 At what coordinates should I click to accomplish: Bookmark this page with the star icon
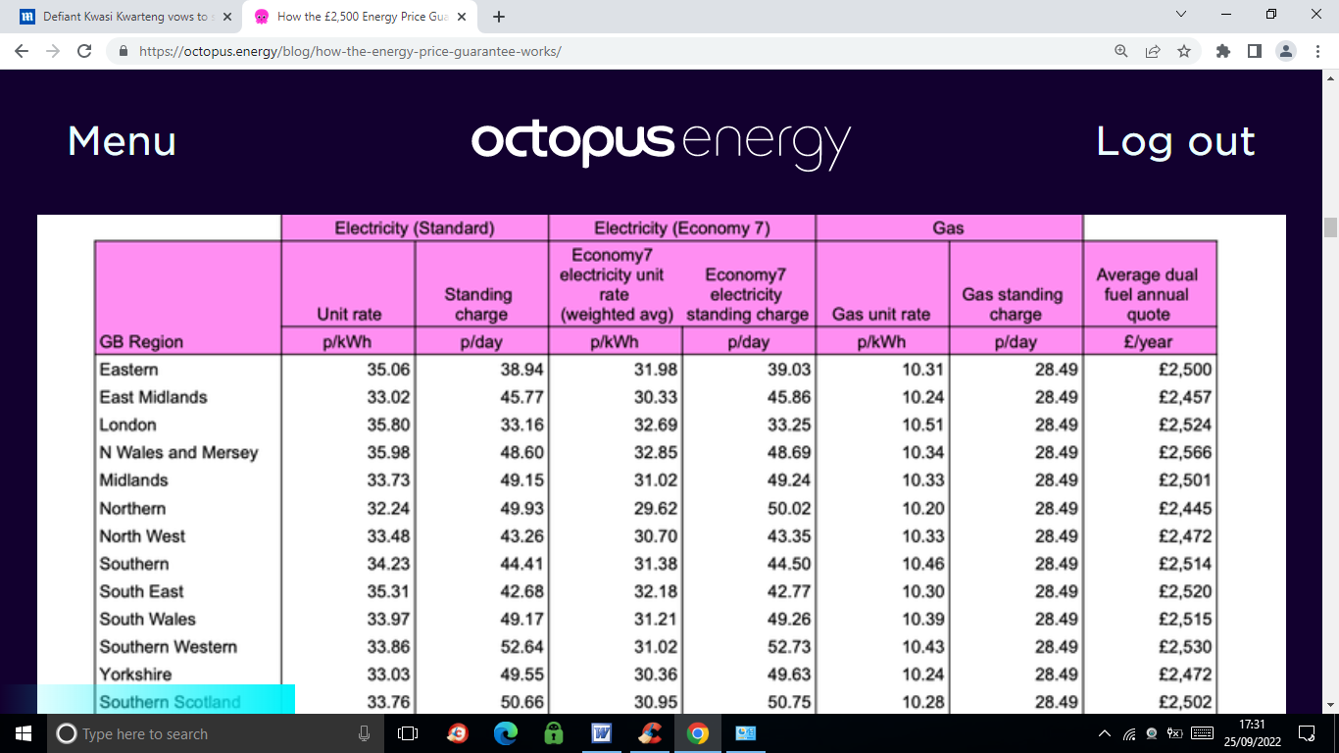coord(1184,51)
